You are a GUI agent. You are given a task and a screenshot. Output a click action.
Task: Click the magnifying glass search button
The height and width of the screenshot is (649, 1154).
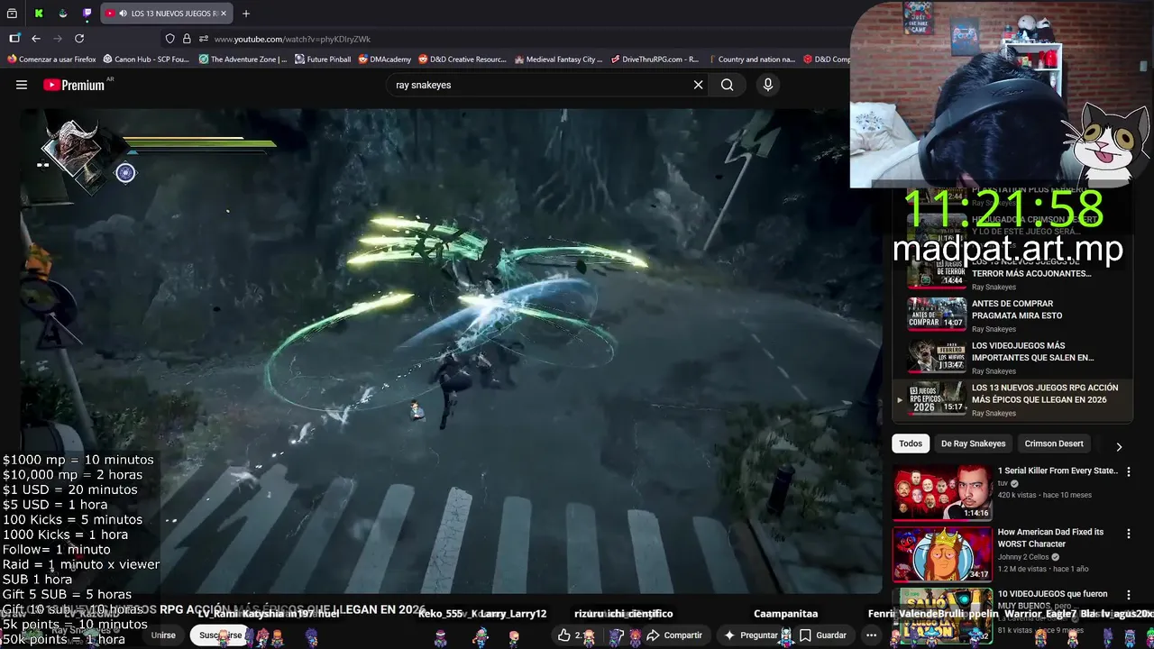coord(727,85)
